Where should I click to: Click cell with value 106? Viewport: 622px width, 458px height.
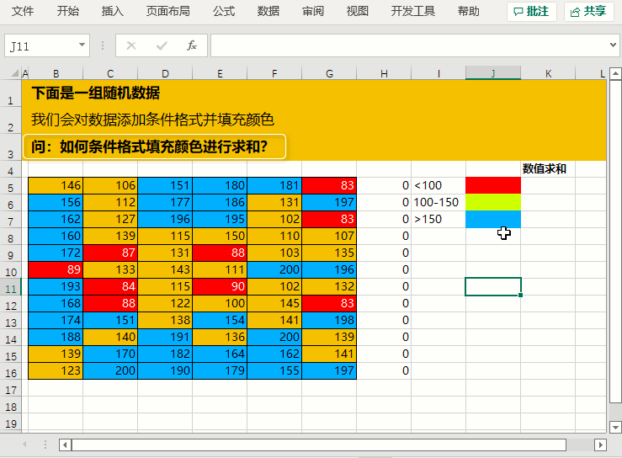pyautogui.click(x=110, y=186)
